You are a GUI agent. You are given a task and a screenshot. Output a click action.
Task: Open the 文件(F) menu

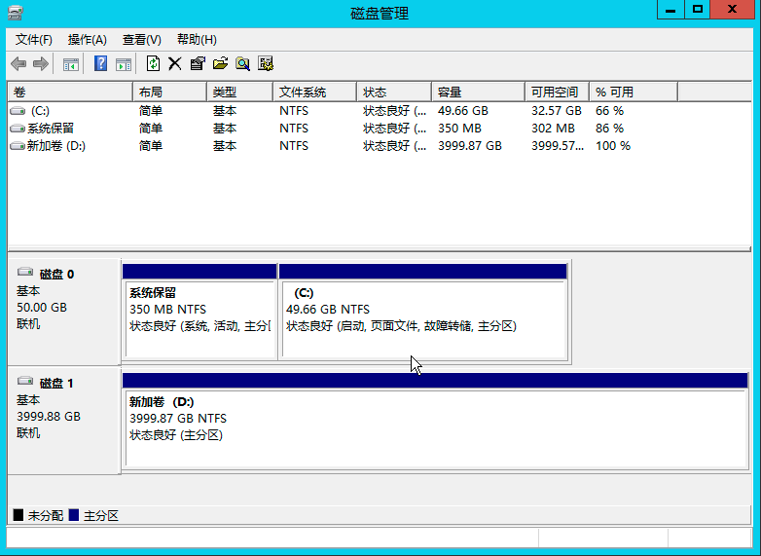34,40
